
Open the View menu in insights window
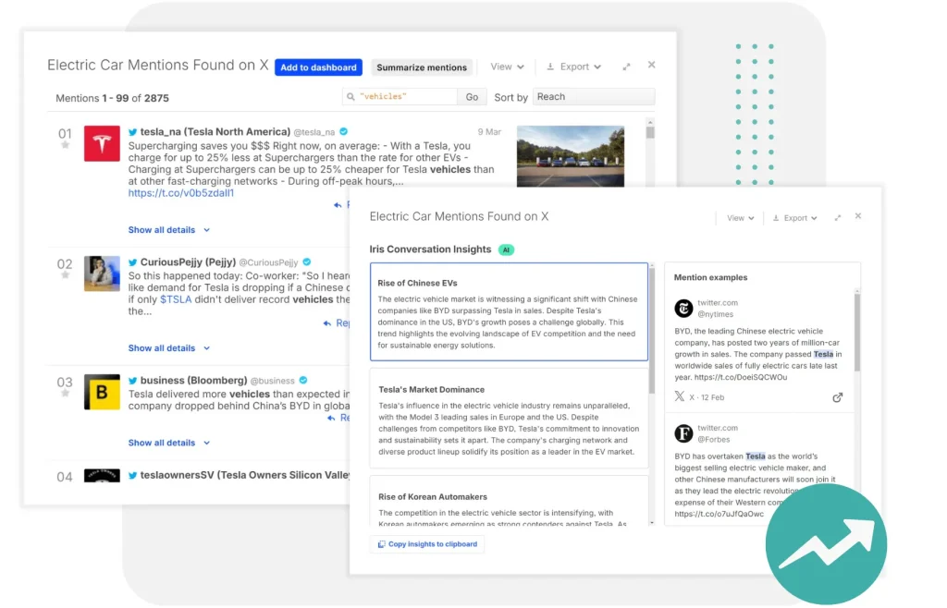739,218
